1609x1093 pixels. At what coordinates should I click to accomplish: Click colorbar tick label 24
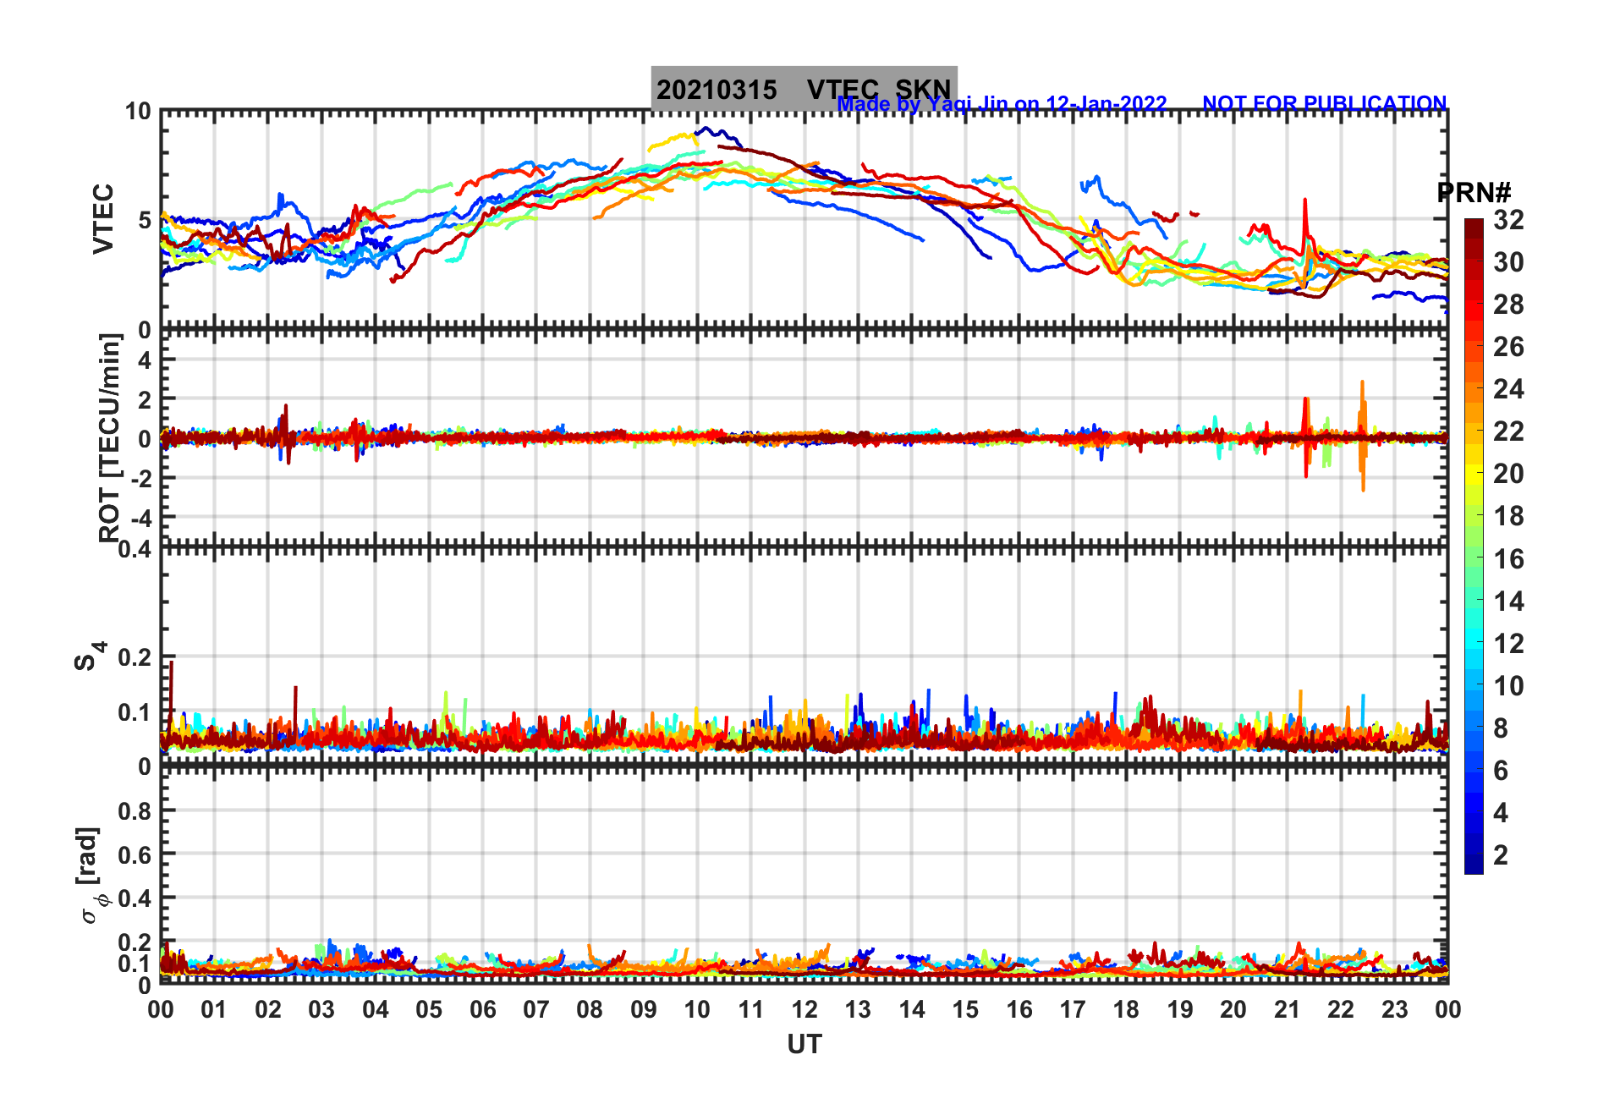[1508, 389]
